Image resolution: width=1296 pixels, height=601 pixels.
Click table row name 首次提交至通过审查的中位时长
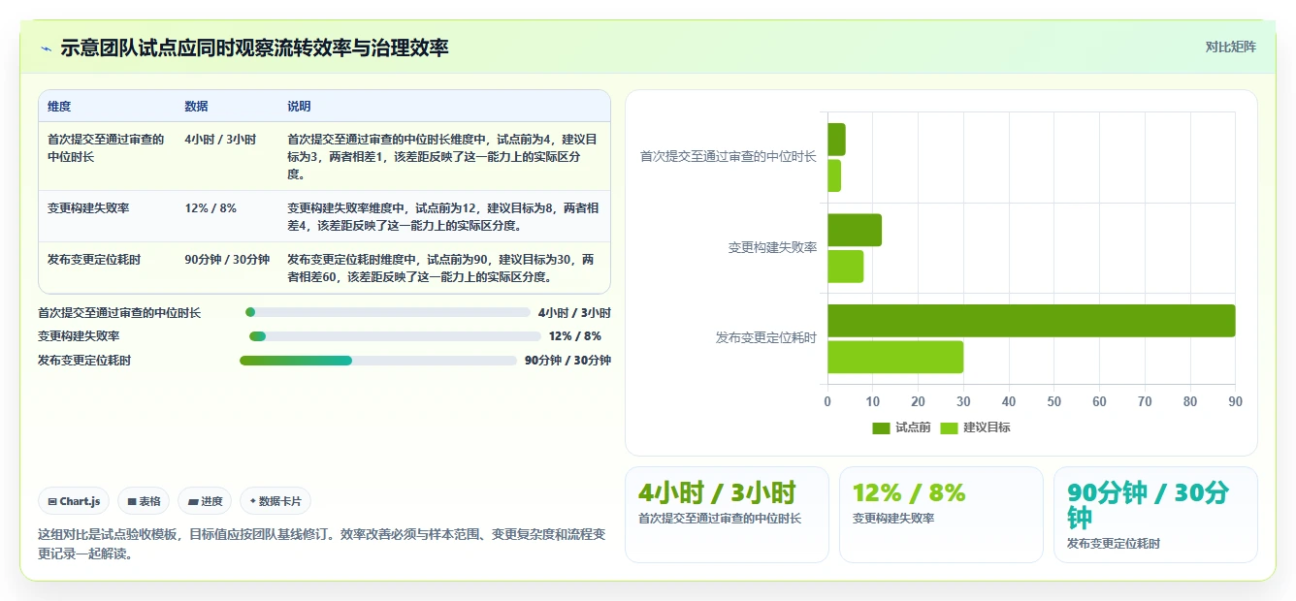(106, 148)
